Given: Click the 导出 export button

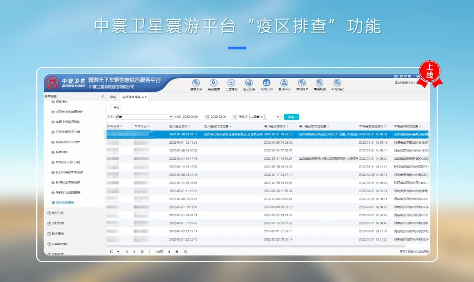Looking at the screenshot, I should (116, 107).
